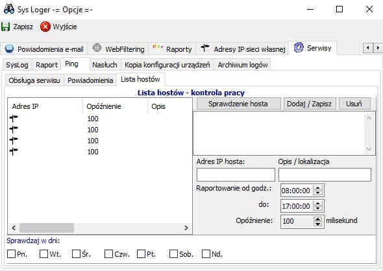Click the binoculars app icon in title bar

(x=9, y=9)
